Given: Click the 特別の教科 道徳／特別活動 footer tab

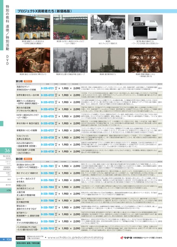Looking at the screenshot, I should click(x=28, y=243).
